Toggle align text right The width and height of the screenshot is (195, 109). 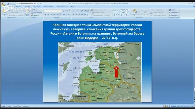pyautogui.click(x=79, y=15)
